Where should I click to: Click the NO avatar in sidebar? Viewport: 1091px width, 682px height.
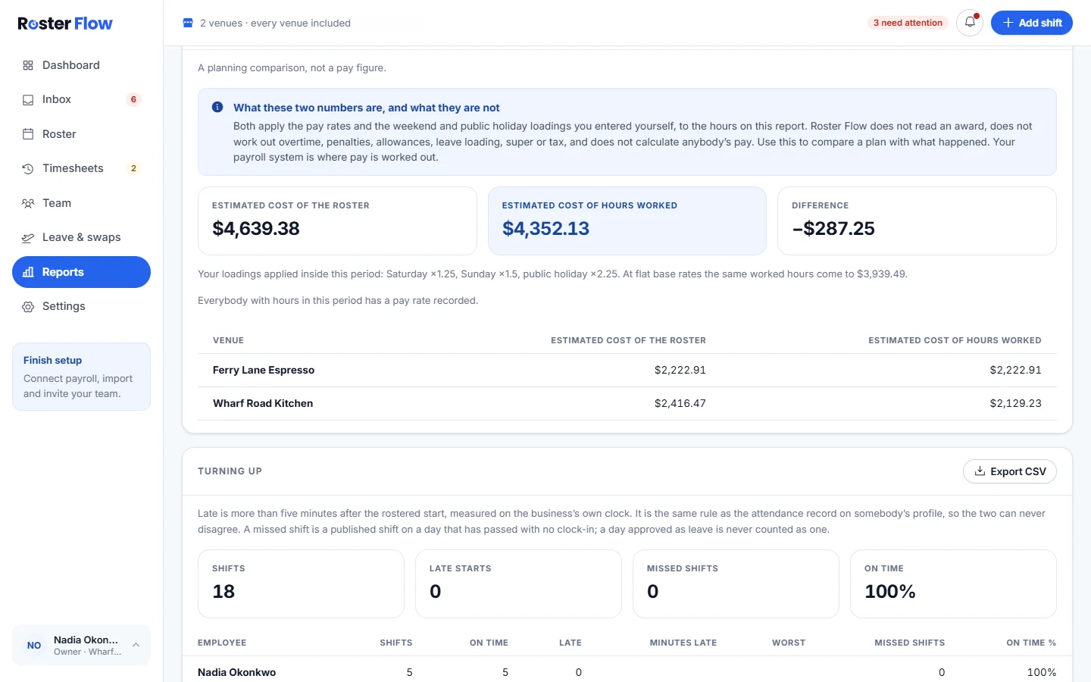tap(34, 646)
